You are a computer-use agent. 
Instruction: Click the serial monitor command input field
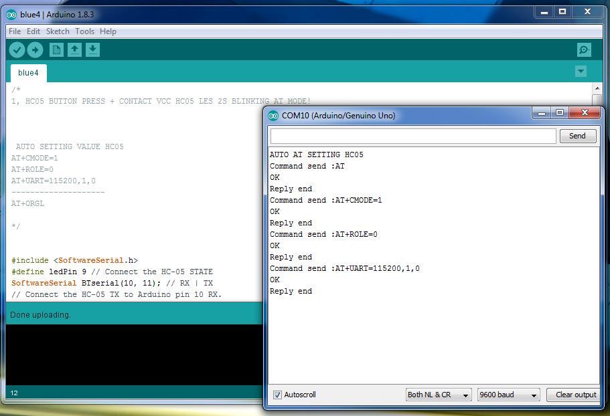tap(413, 136)
